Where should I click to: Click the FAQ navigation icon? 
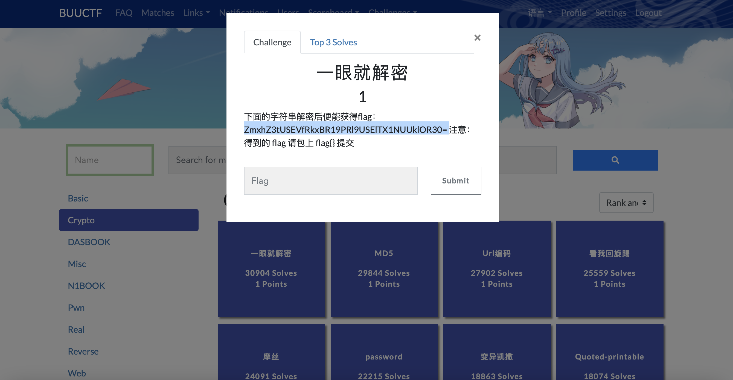click(124, 12)
